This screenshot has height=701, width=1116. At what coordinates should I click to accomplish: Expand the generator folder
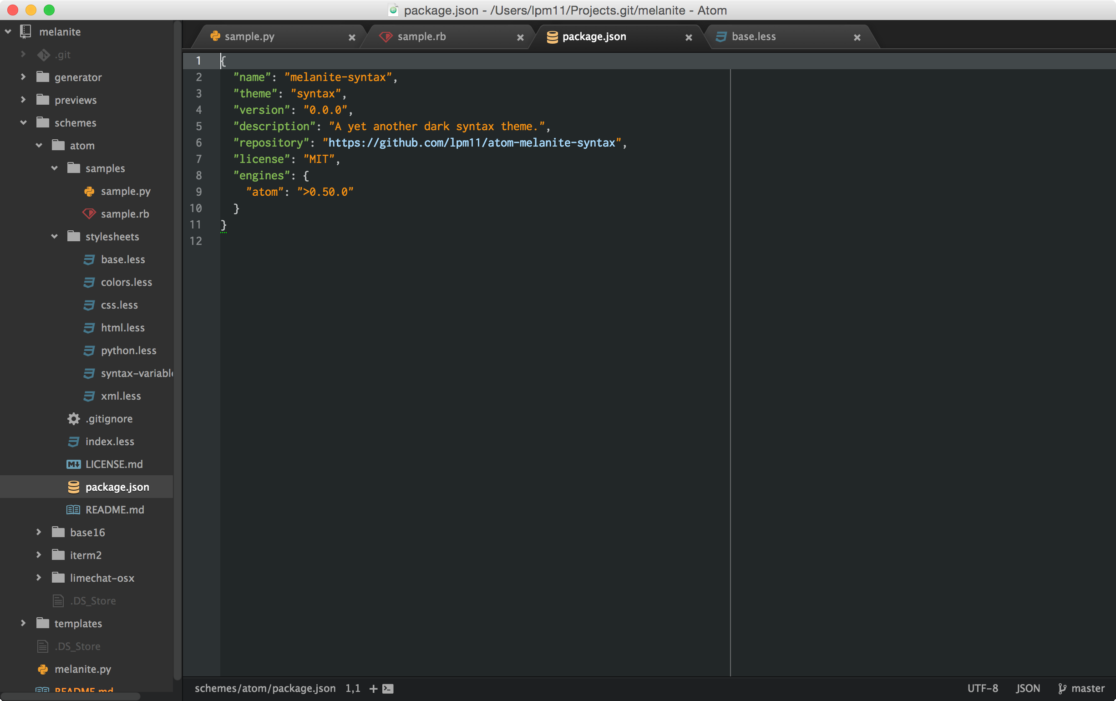pyautogui.click(x=23, y=77)
